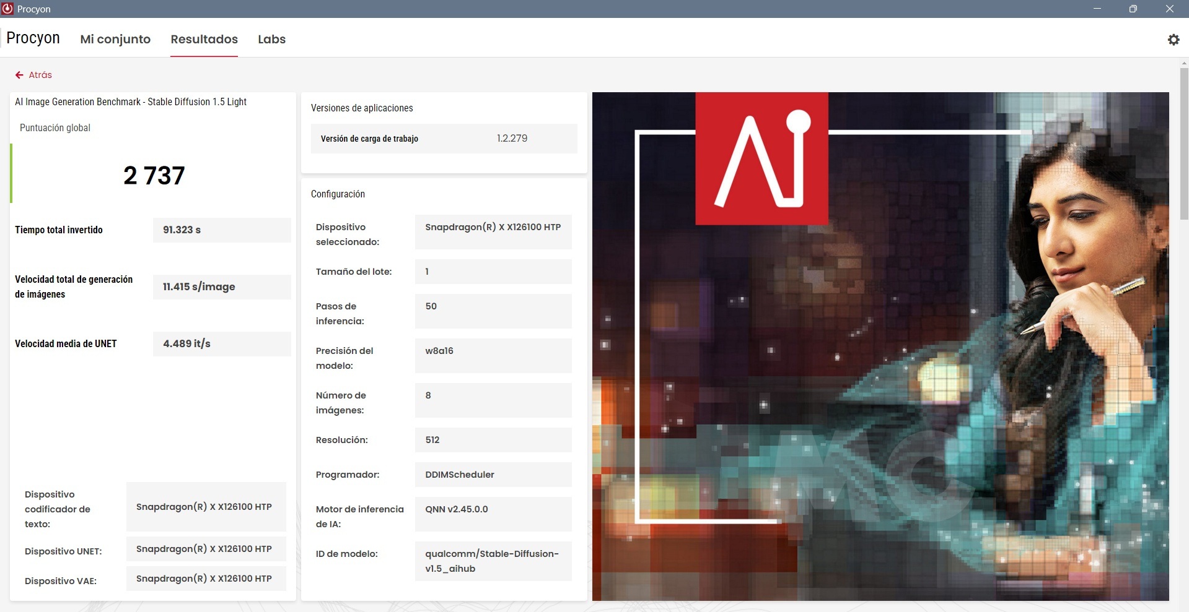
Task: Click the 11.415 s/image value
Action: pyautogui.click(x=222, y=287)
